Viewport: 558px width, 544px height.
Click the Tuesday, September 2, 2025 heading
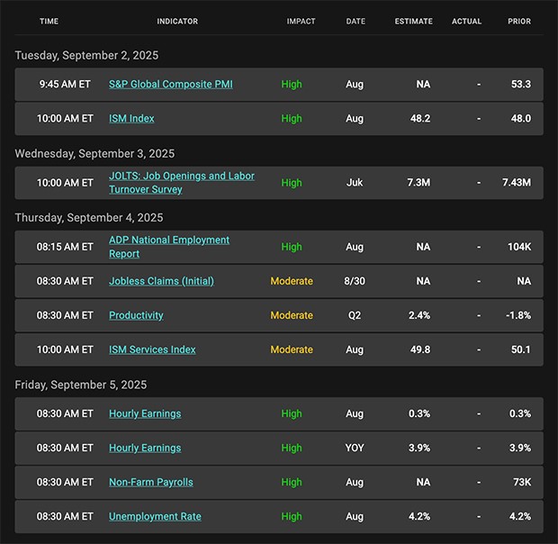click(86, 55)
